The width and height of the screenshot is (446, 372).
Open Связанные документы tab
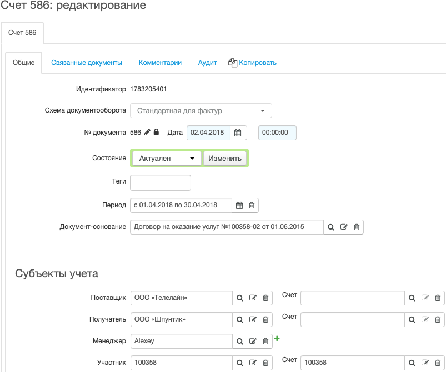point(87,63)
